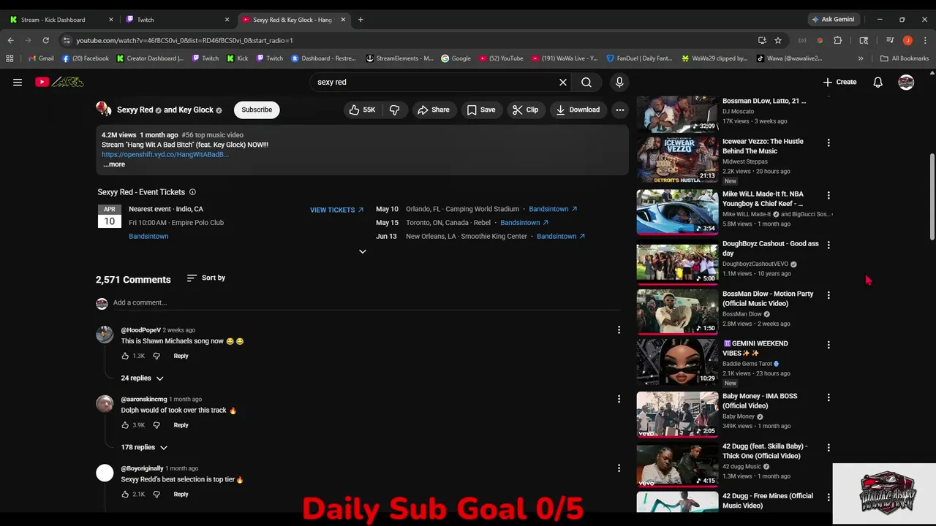The width and height of the screenshot is (936, 526).
Task: Open menu for Mike WiLL Made-It video
Action: coord(829,196)
